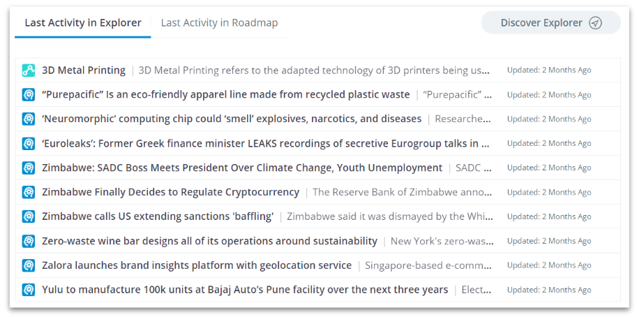
Task: Click the icon beside the Euroleaks article
Action: click(x=28, y=143)
